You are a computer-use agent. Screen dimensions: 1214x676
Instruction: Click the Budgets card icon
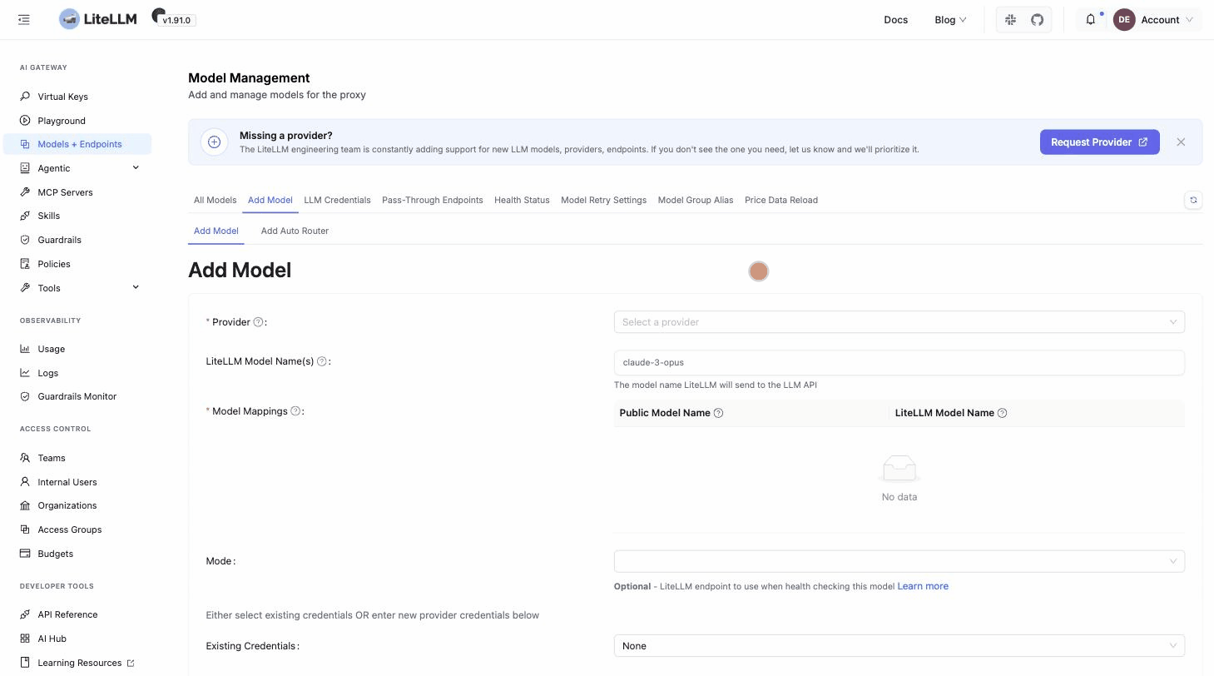pyautogui.click(x=25, y=554)
